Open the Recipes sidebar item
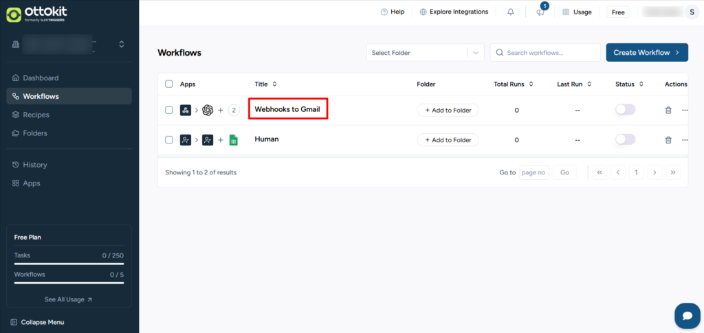This screenshot has height=333, width=704. [36, 115]
